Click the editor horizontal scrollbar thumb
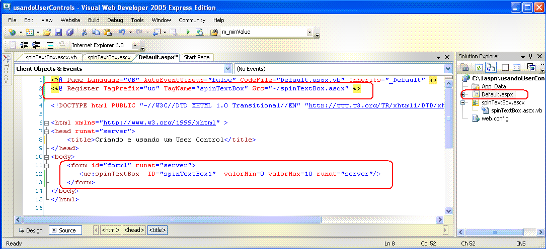546x249 pixels. [x=171, y=220]
